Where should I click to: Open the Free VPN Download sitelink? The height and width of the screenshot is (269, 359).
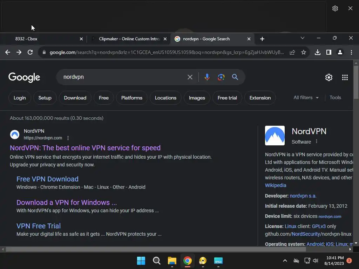47,179
